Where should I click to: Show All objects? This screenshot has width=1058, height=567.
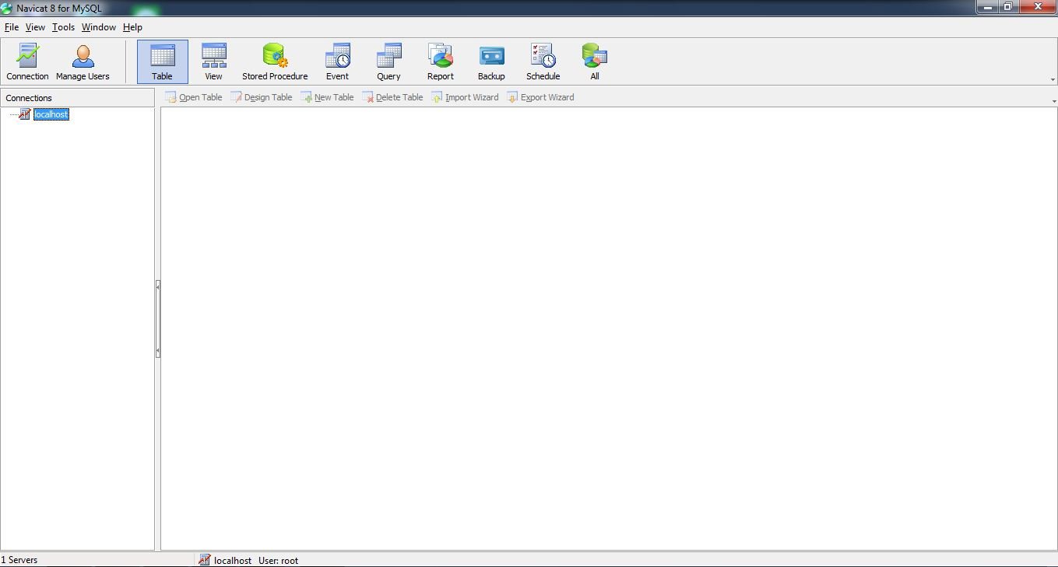[594, 62]
